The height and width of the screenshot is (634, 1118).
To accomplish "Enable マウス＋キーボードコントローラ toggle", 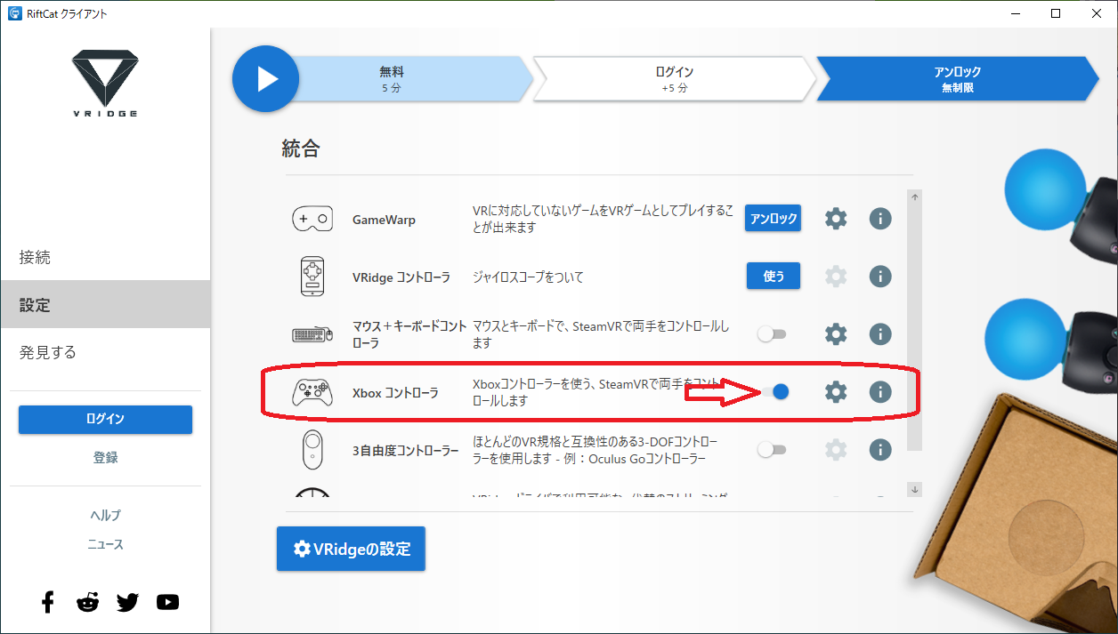I will (772, 334).
